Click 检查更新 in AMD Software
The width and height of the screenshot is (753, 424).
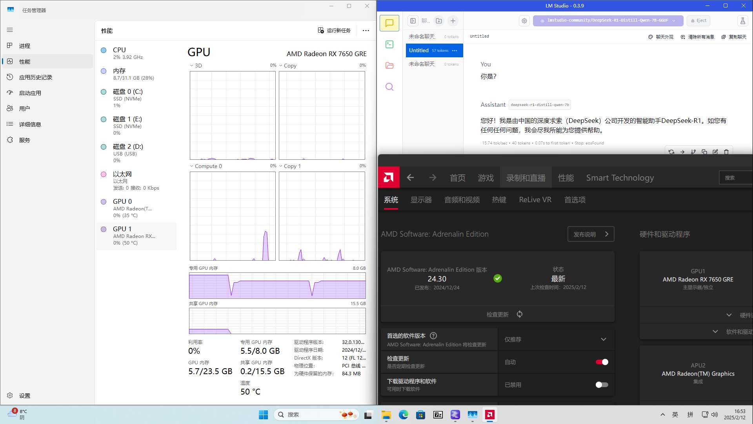point(497,314)
